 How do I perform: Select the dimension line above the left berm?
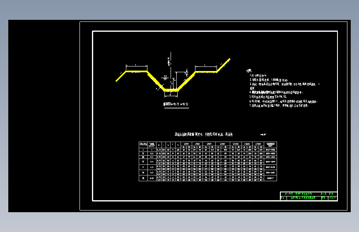point(137,66)
